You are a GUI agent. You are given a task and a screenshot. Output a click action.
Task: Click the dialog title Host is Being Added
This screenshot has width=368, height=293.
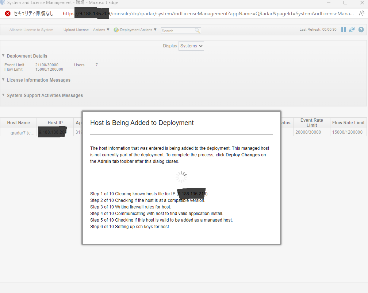[142, 123]
